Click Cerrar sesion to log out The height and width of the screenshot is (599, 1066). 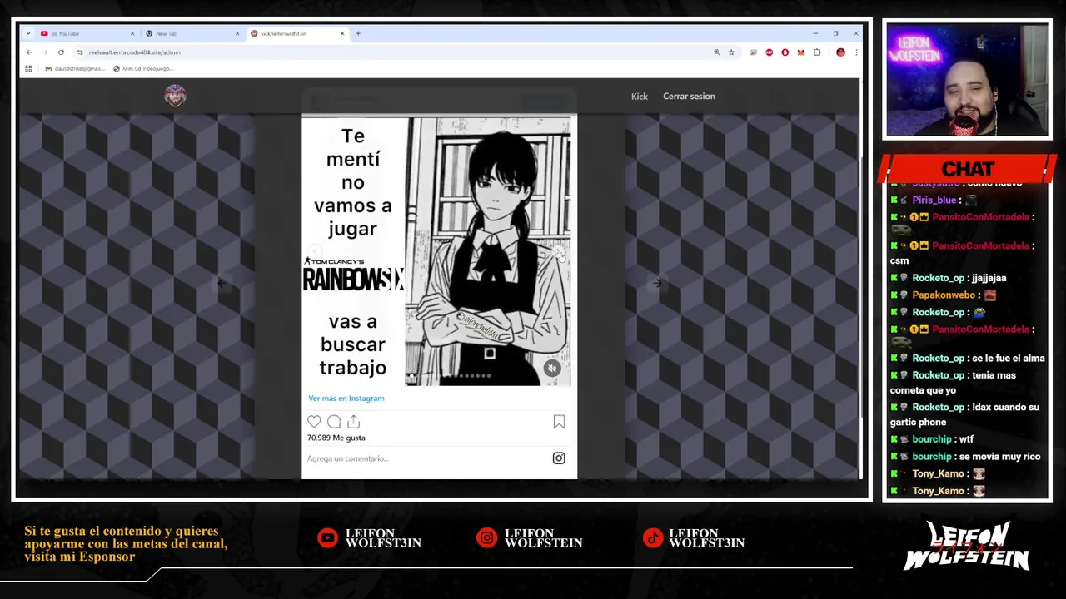(689, 97)
